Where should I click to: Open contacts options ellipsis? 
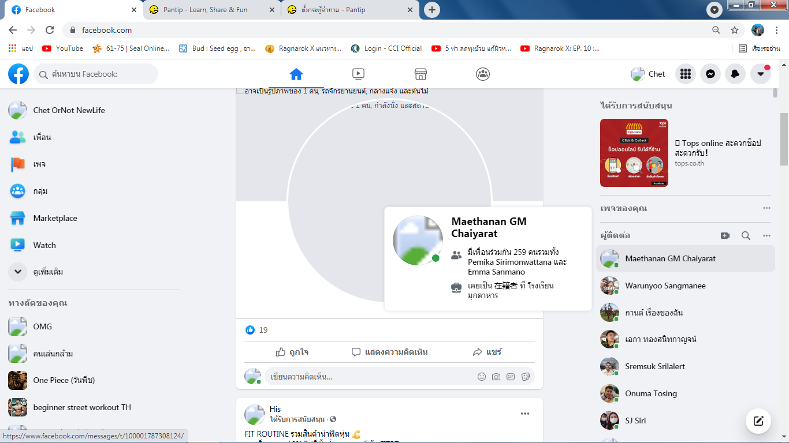click(x=766, y=235)
